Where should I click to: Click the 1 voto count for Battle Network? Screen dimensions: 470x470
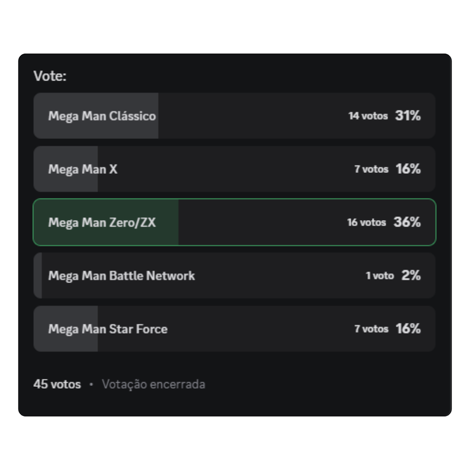(380, 275)
